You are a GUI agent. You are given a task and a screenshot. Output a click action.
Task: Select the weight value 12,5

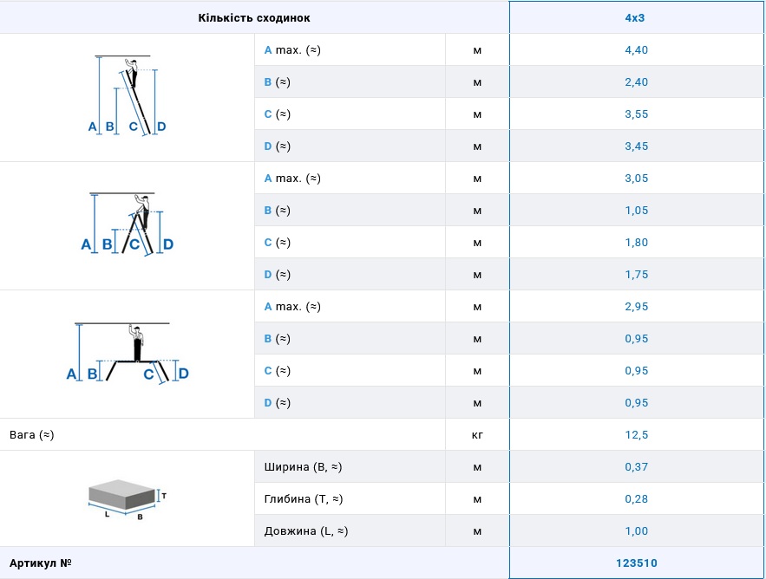coord(636,435)
